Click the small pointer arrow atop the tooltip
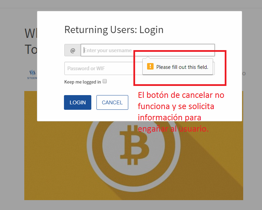The height and width of the screenshot is (210, 262). point(148,58)
